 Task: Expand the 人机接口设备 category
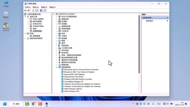pyautogui.click(x=57, y=48)
